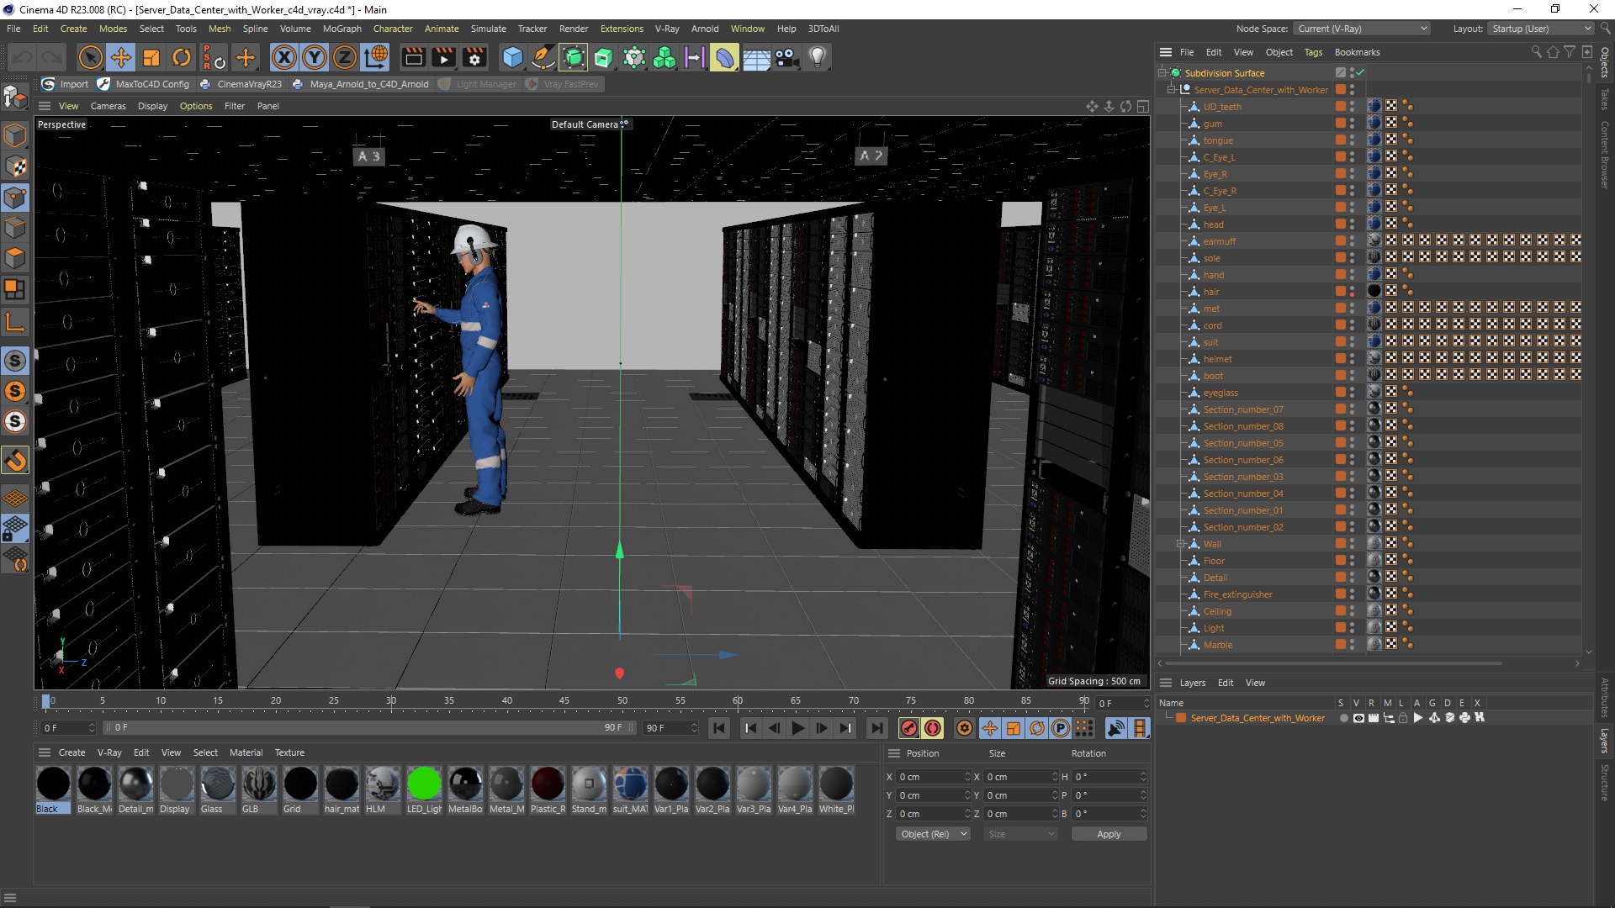Open the Node Space dropdown
Screen dimensions: 1615x908
[x=1362, y=29]
